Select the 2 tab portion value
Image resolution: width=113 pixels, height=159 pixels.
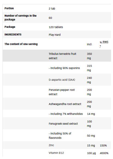point(52,9)
